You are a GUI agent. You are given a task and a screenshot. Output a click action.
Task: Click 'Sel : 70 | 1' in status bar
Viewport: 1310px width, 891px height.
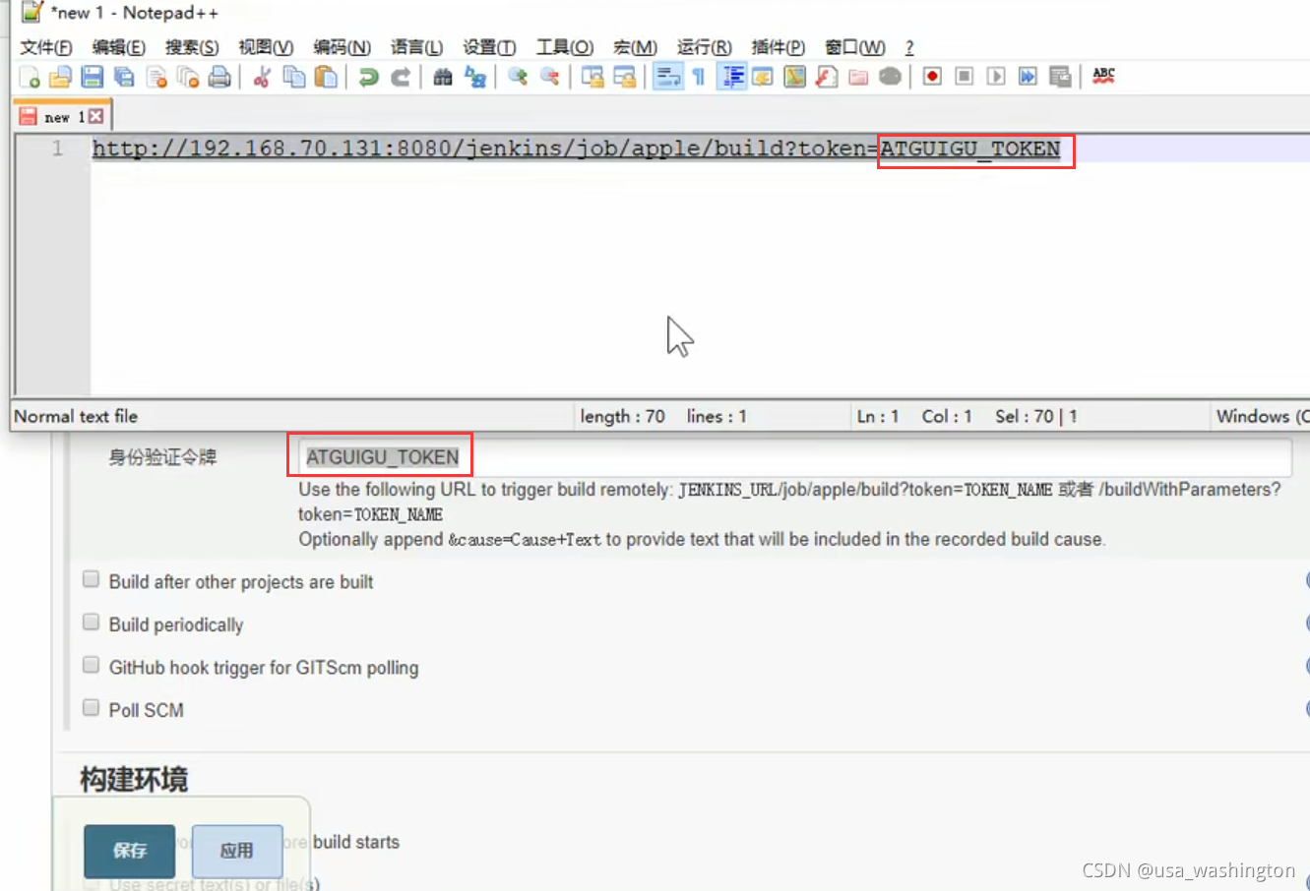point(1035,417)
